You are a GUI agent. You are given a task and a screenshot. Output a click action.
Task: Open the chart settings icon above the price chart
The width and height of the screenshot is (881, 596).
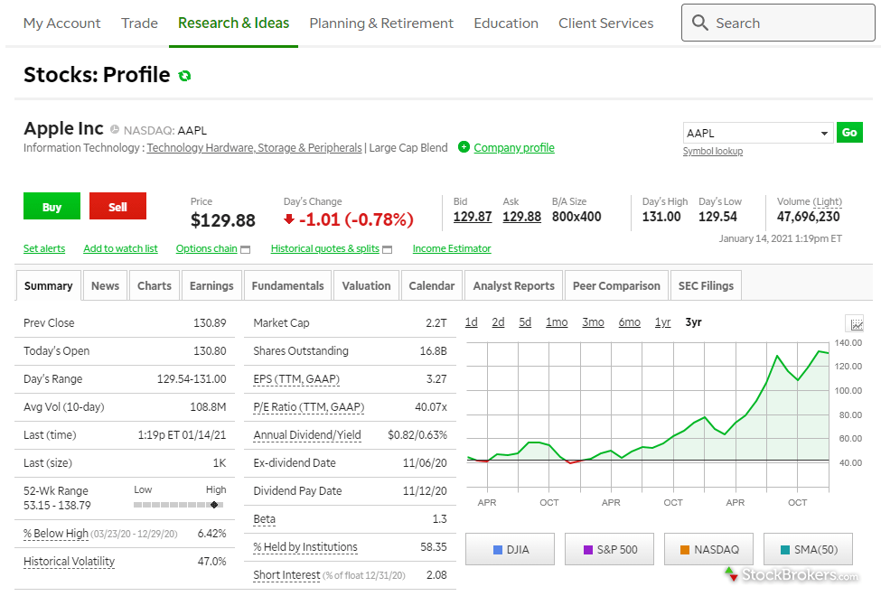856,323
